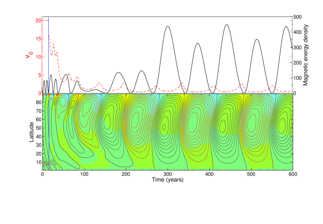Click time axis tick label '200'
Screen dimensions: 323x224
[x=126, y=174]
